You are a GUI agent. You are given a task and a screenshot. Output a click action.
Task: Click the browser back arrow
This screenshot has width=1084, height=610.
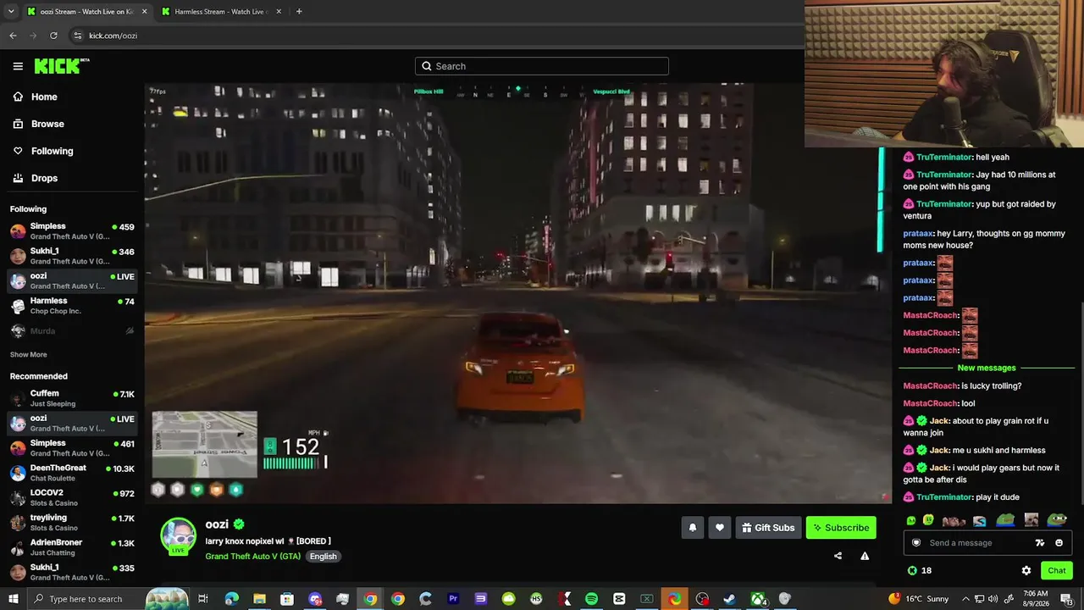[13, 36]
